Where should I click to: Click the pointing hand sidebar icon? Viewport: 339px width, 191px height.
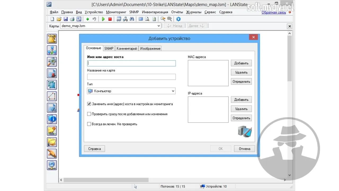pos(52,153)
